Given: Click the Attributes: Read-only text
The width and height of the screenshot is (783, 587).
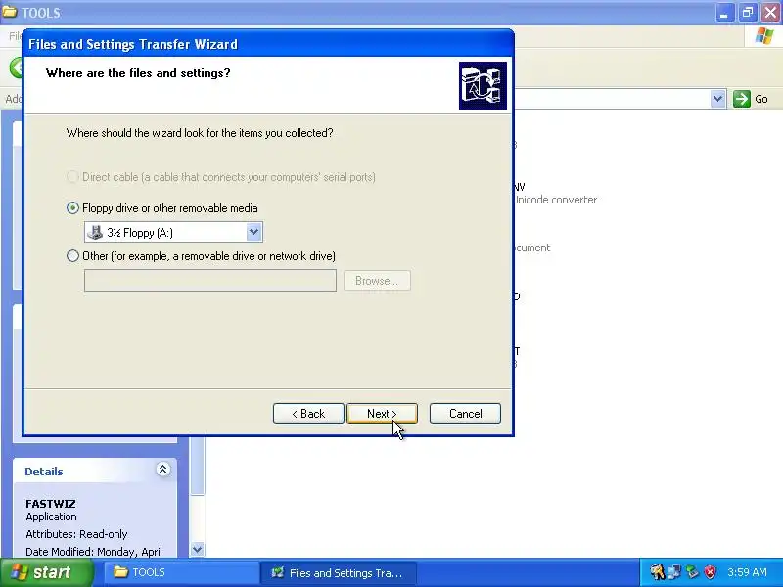Looking at the screenshot, I should 76,534.
